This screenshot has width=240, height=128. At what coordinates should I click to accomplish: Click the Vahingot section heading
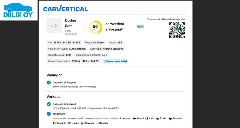pyautogui.click(x=54, y=75)
